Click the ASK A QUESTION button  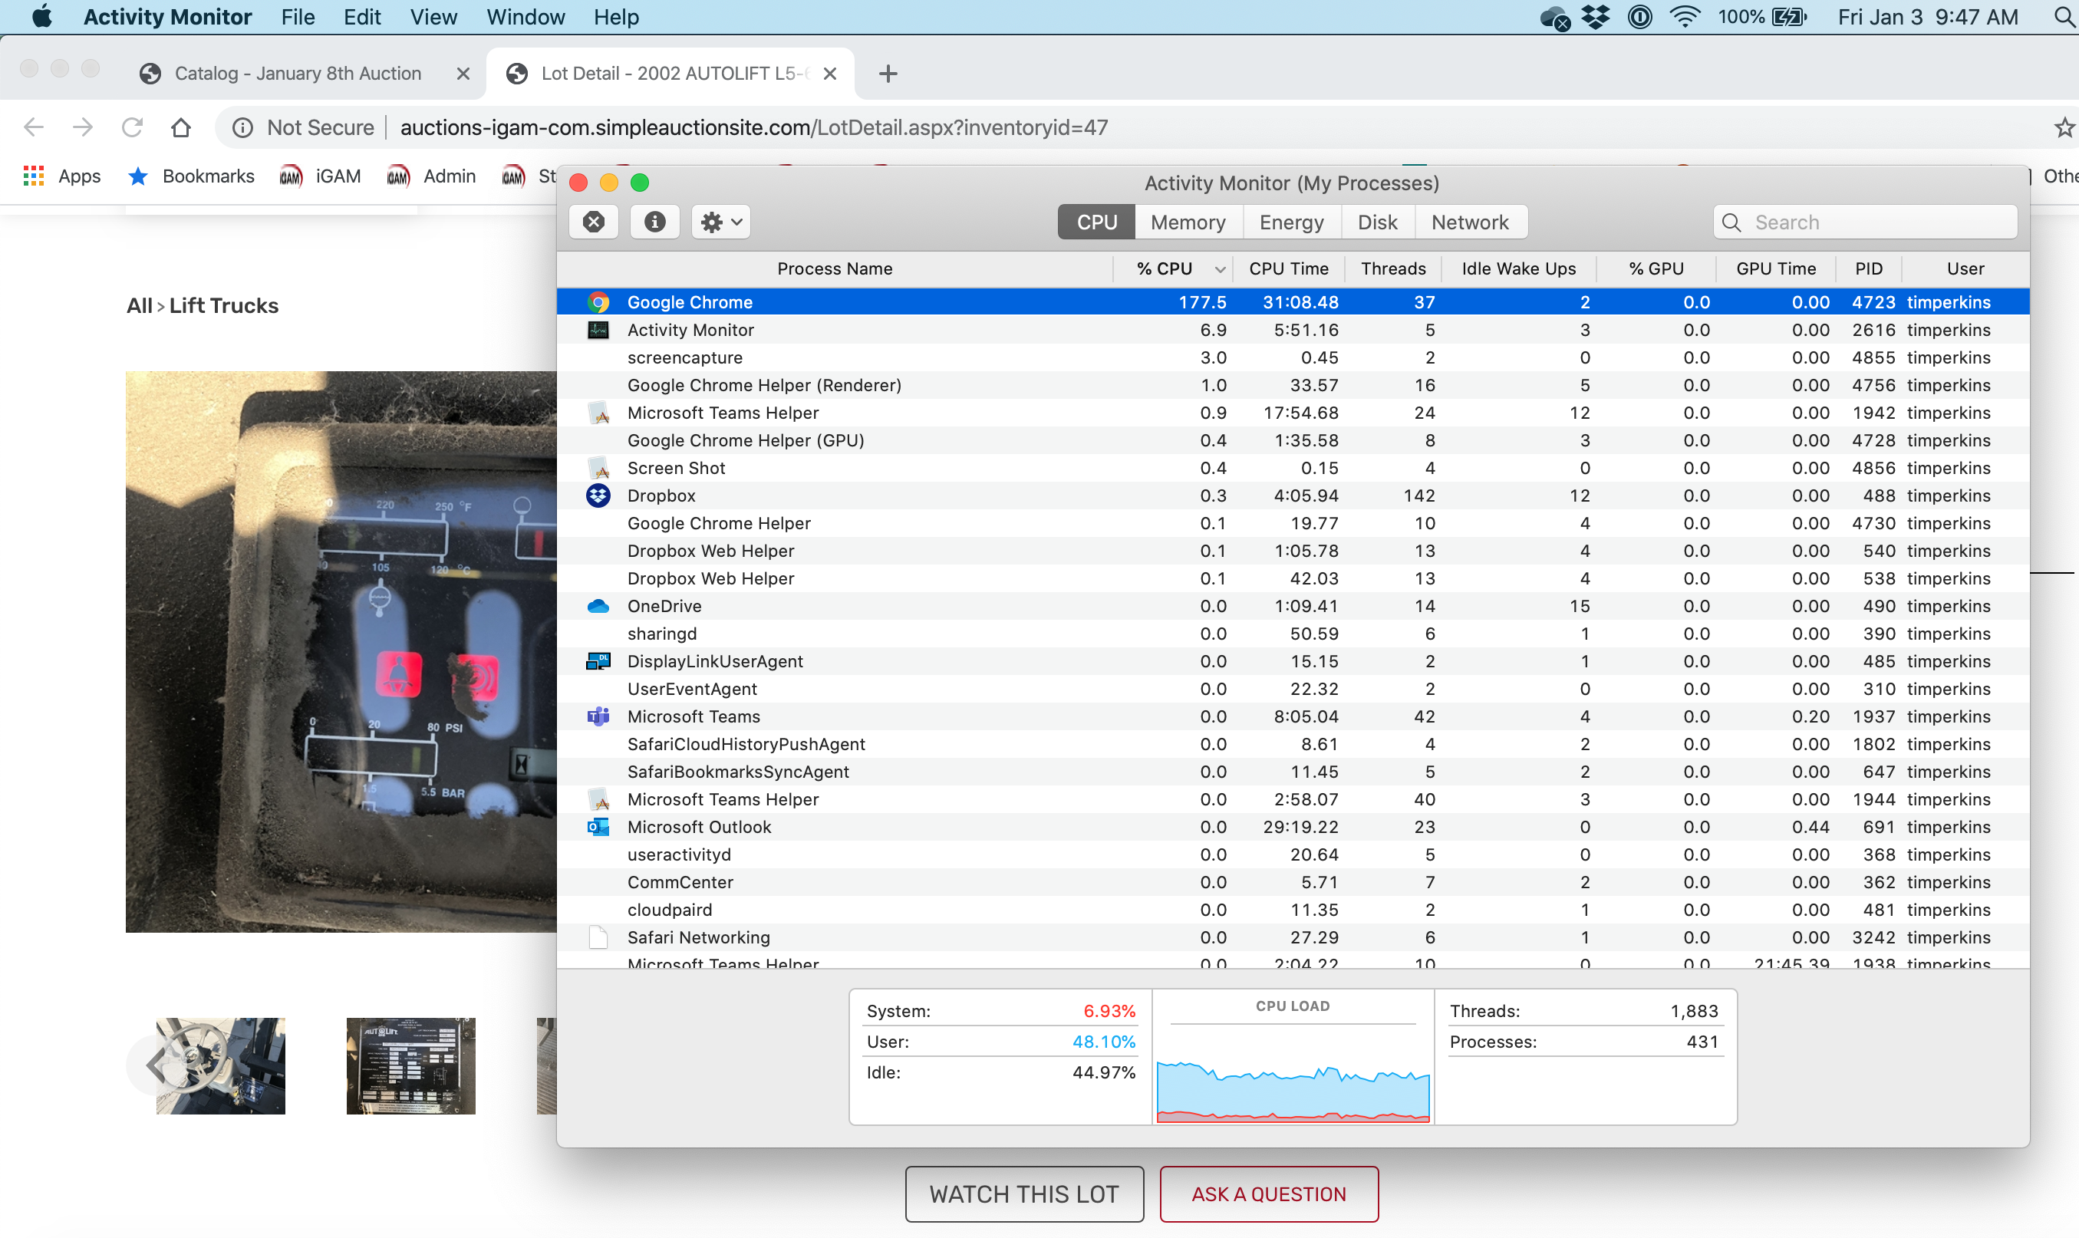tap(1268, 1193)
